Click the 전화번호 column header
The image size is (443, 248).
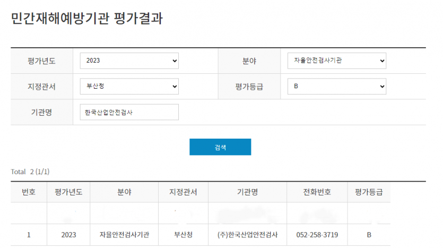pyautogui.click(x=317, y=192)
